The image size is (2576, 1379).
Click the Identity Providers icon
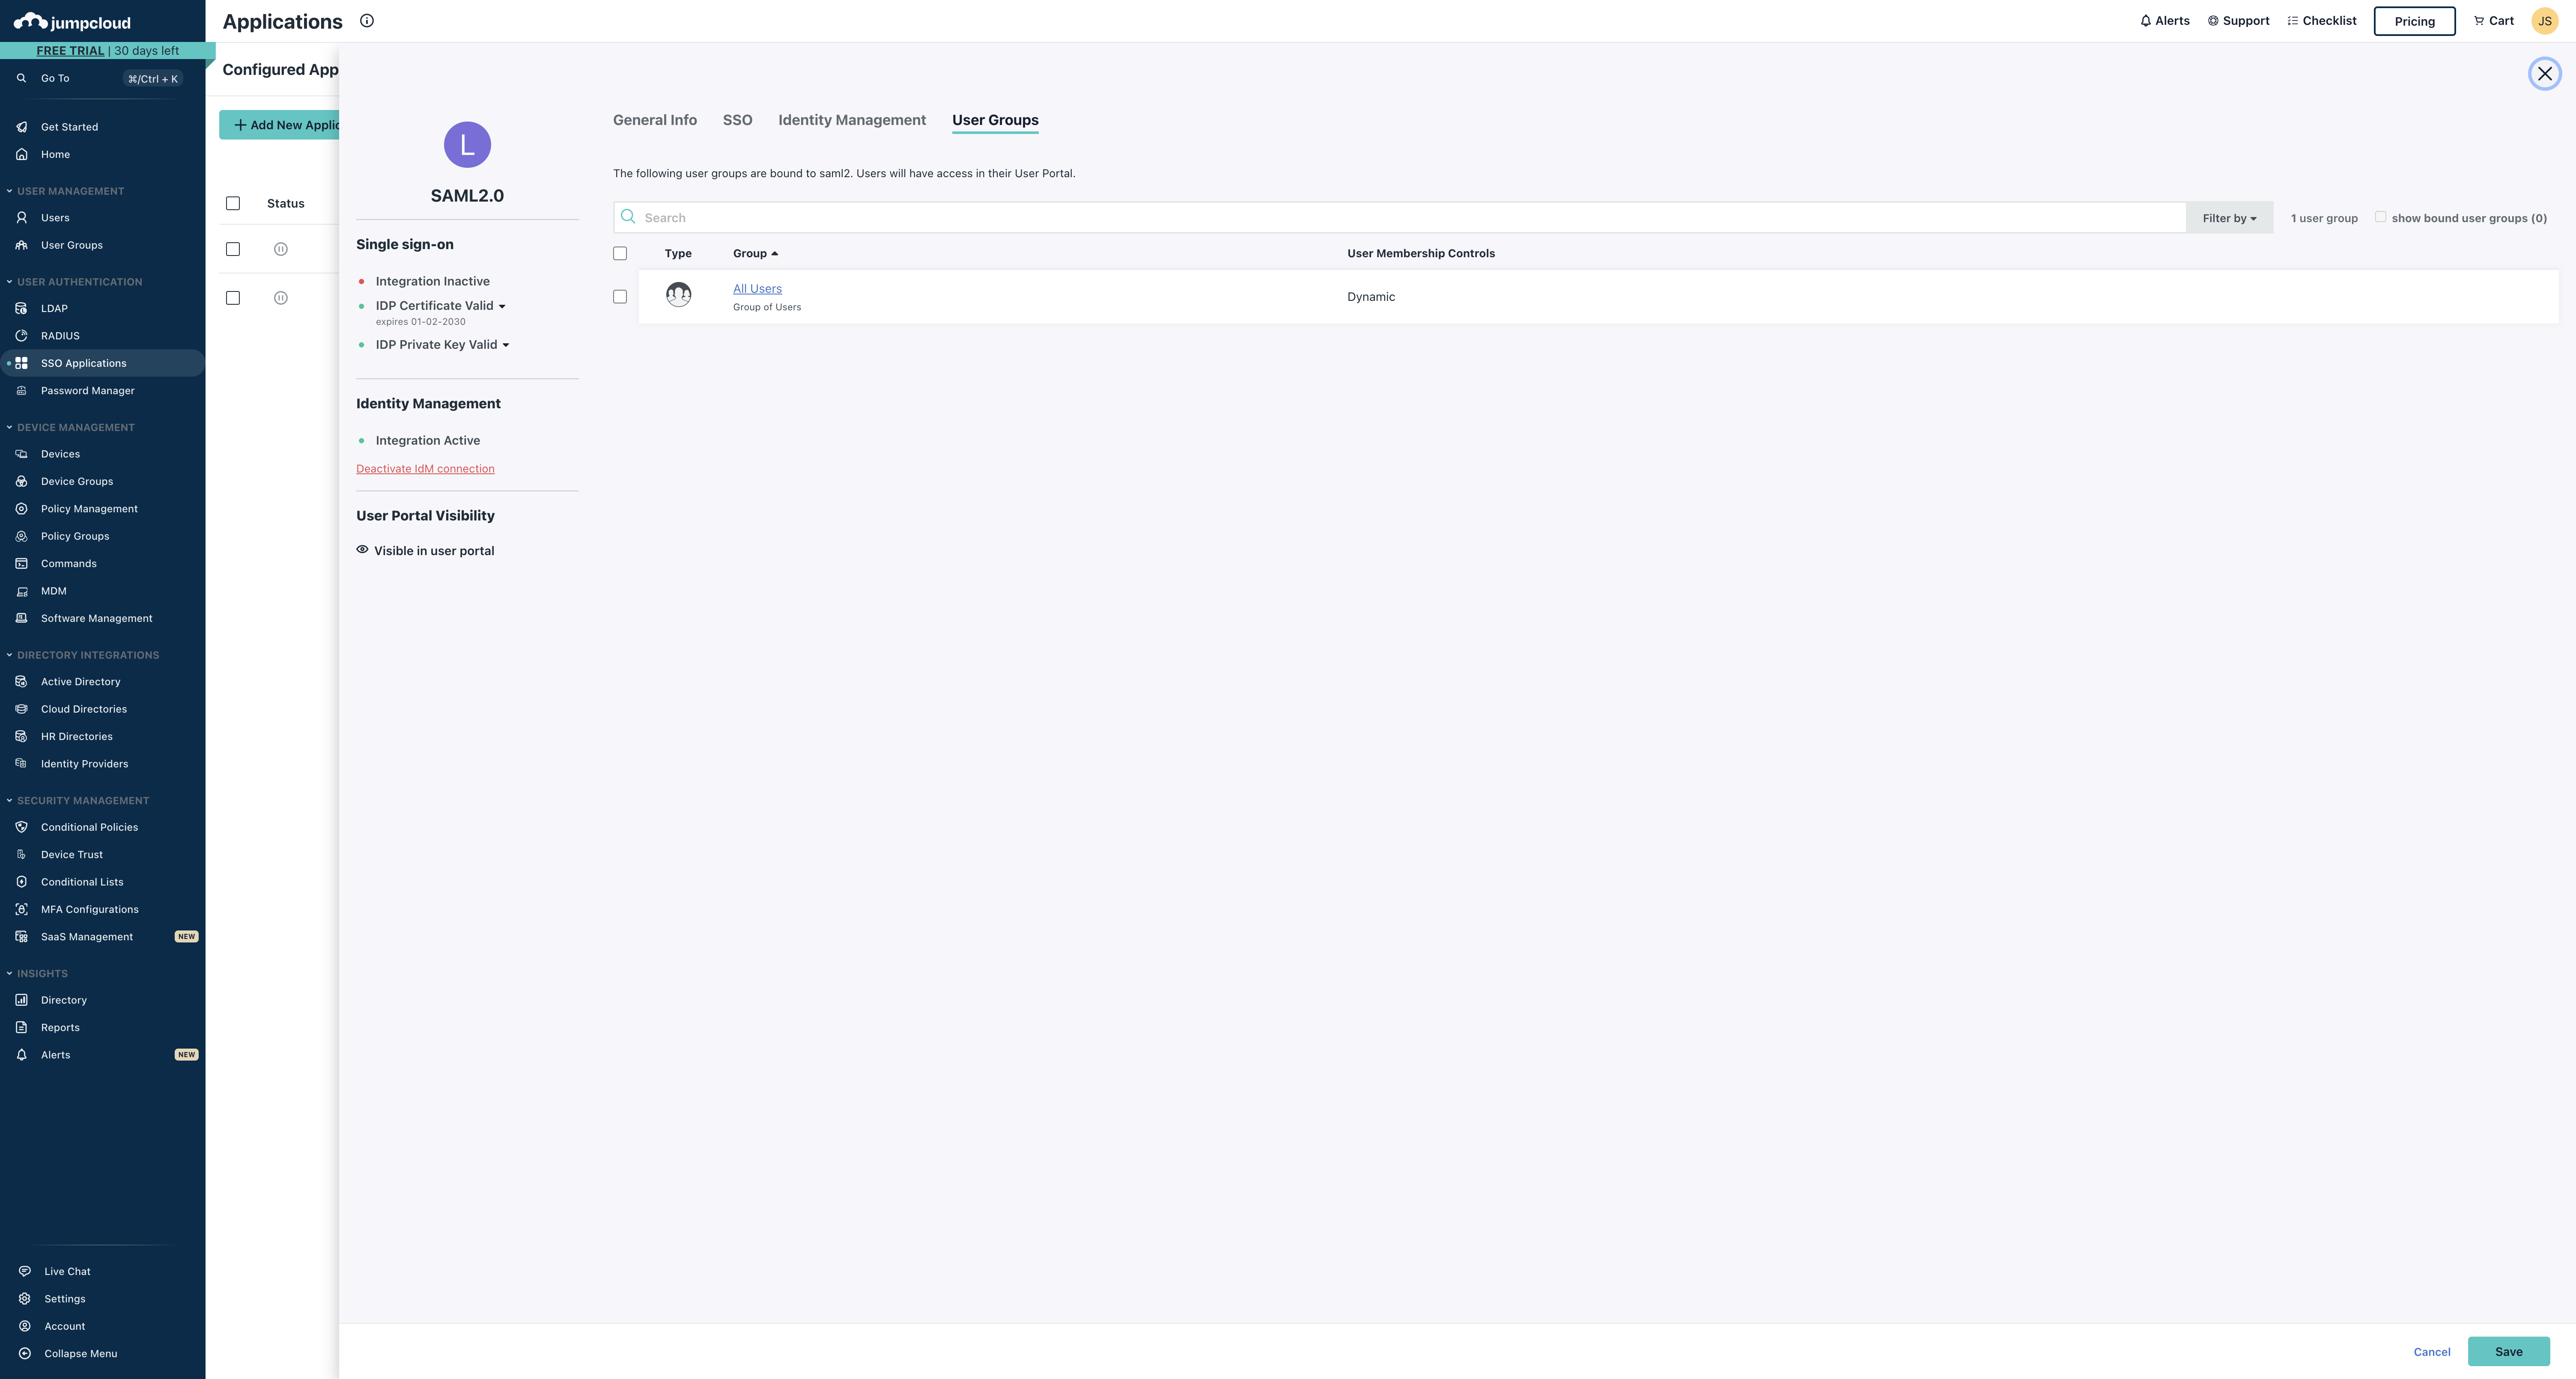pos(21,764)
